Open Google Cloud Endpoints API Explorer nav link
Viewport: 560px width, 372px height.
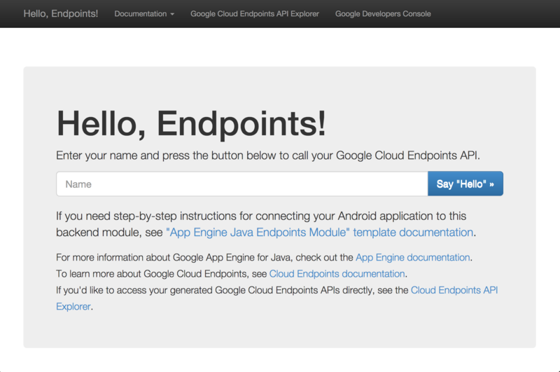255,14
